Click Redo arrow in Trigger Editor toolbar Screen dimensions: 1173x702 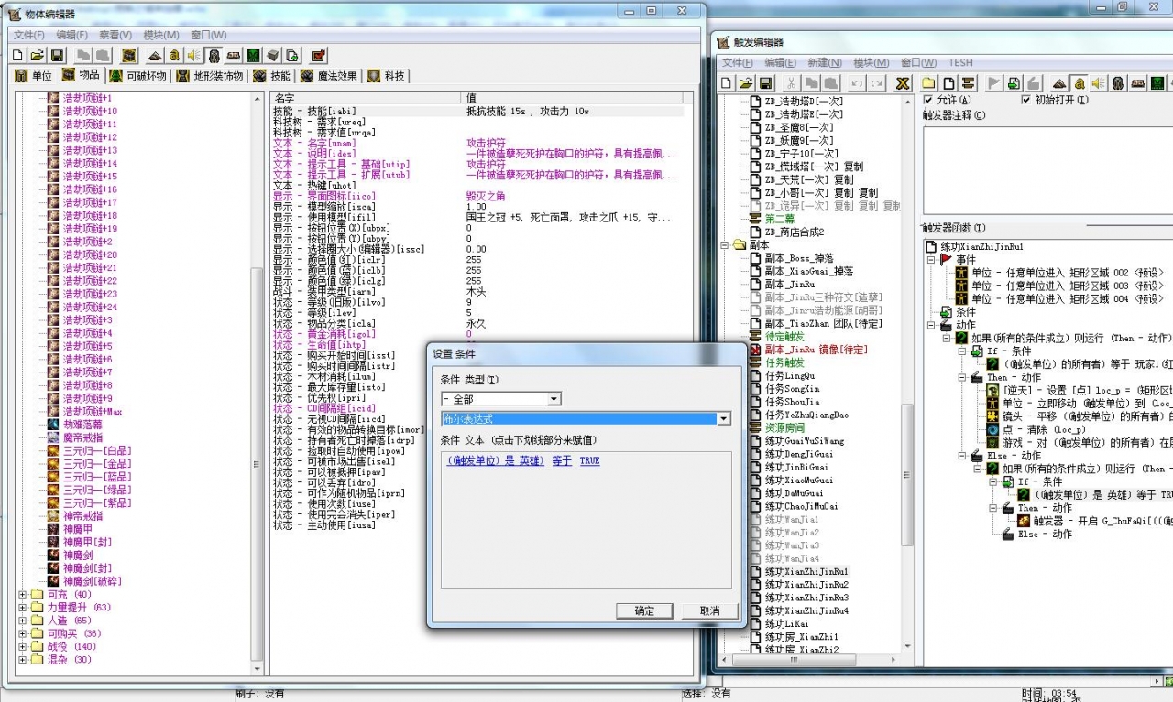(x=877, y=82)
